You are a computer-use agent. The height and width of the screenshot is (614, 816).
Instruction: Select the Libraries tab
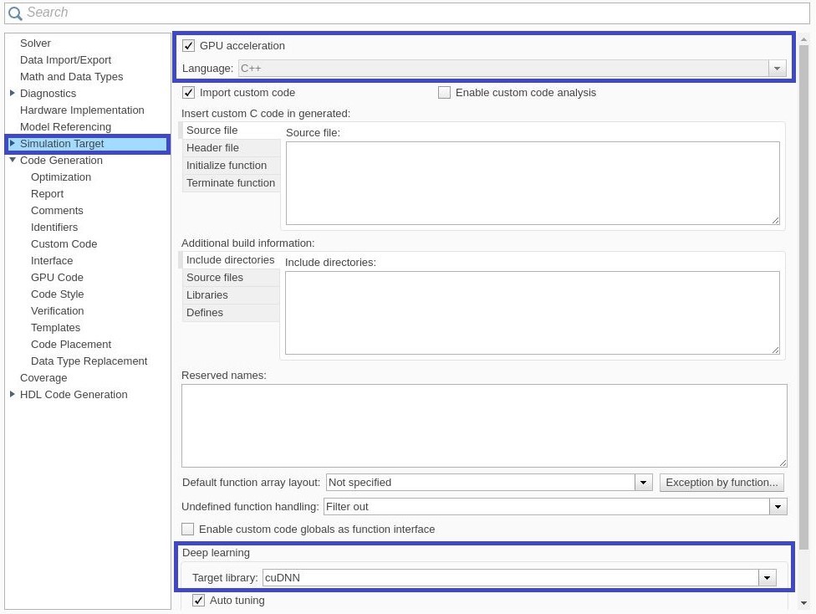231,294
